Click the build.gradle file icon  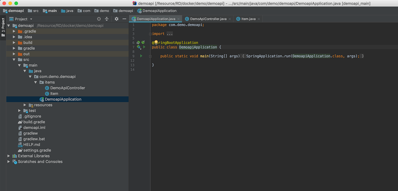pyautogui.click(x=20, y=122)
